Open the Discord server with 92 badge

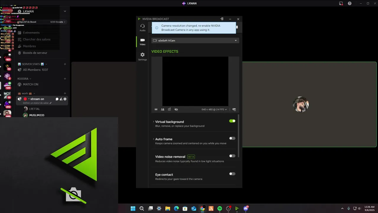(7, 67)
